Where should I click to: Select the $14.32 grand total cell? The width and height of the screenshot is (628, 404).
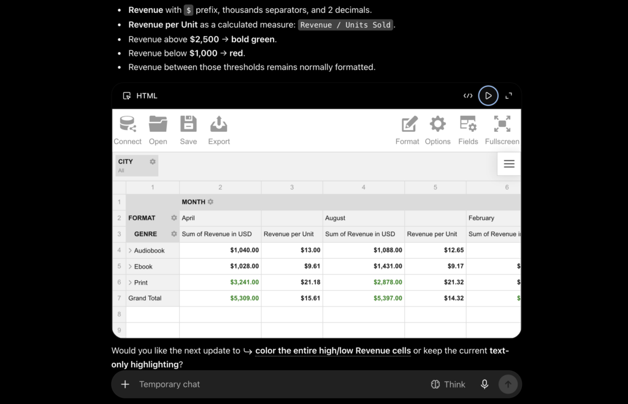coord(435,299)
